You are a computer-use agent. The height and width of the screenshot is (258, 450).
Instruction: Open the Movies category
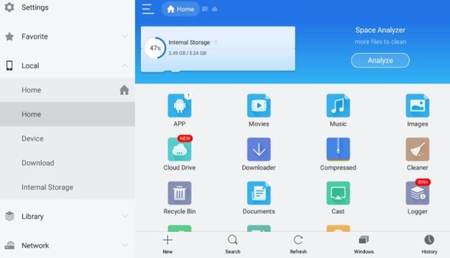click(259, 106)
